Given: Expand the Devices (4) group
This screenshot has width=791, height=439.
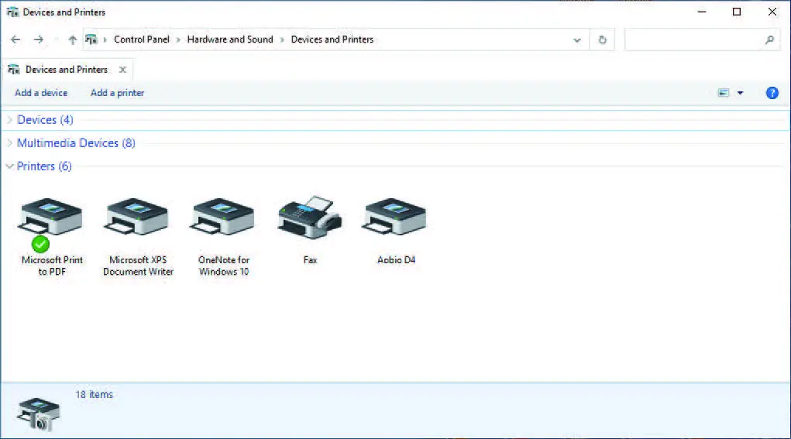Looking at the screenshot, I should coord(9,120).
